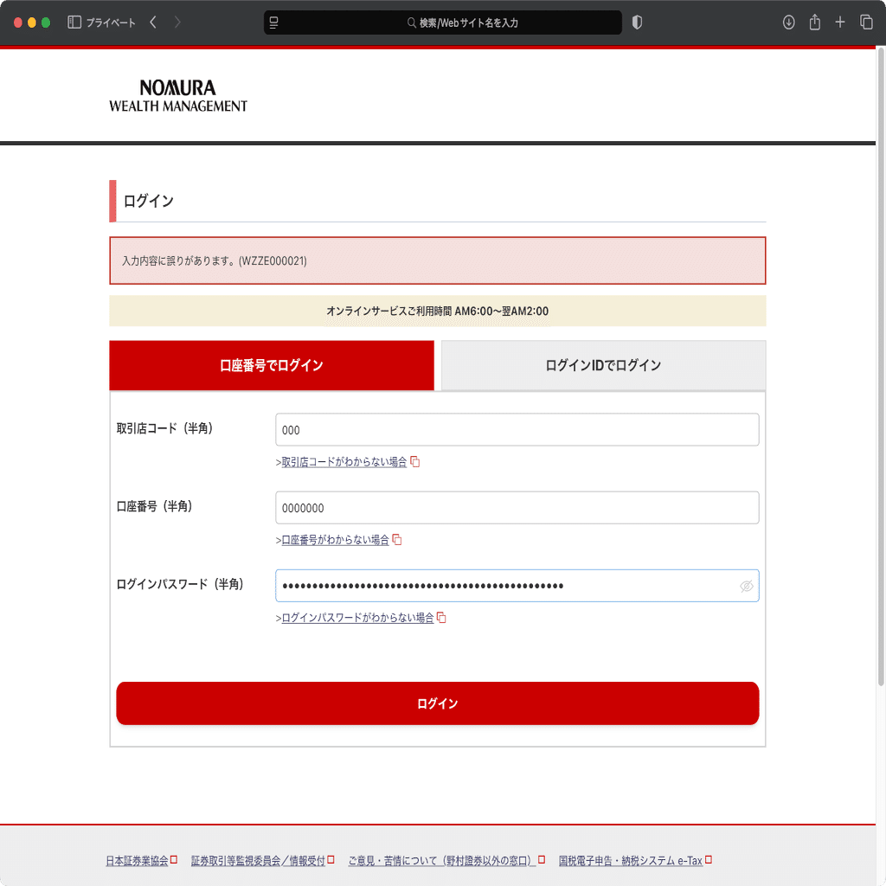Open the page settings icon in address bar
Screen dimensions: 886x886
(273, 22)
